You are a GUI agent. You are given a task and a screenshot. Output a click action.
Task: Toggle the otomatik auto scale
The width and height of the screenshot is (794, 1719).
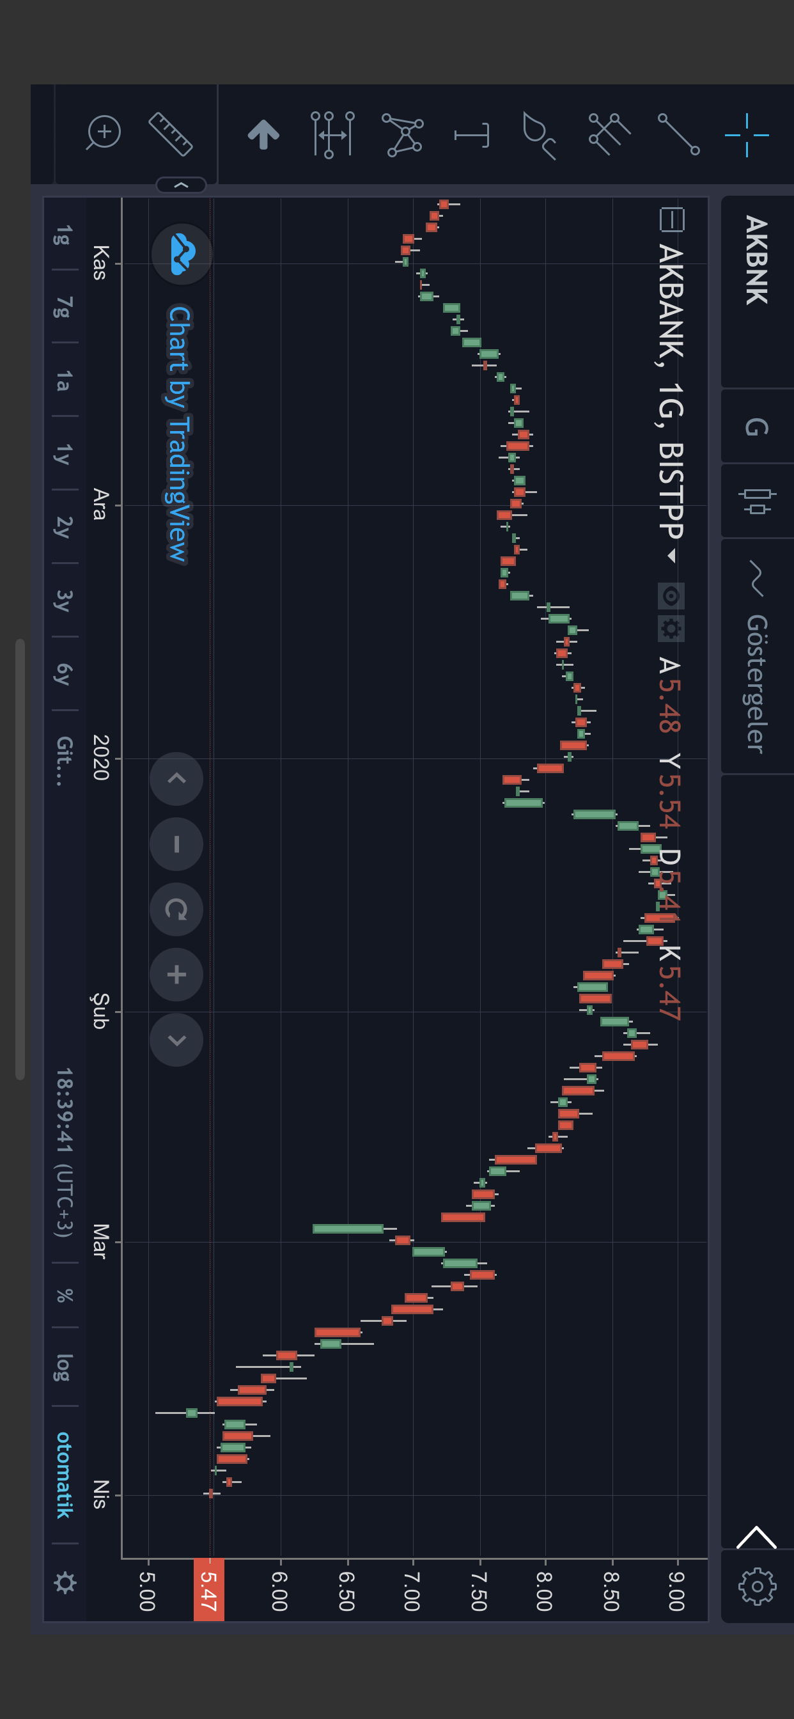point(64,1475)
